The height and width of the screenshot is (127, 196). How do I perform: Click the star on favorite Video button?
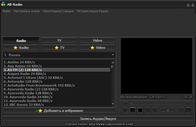[92, 48]
